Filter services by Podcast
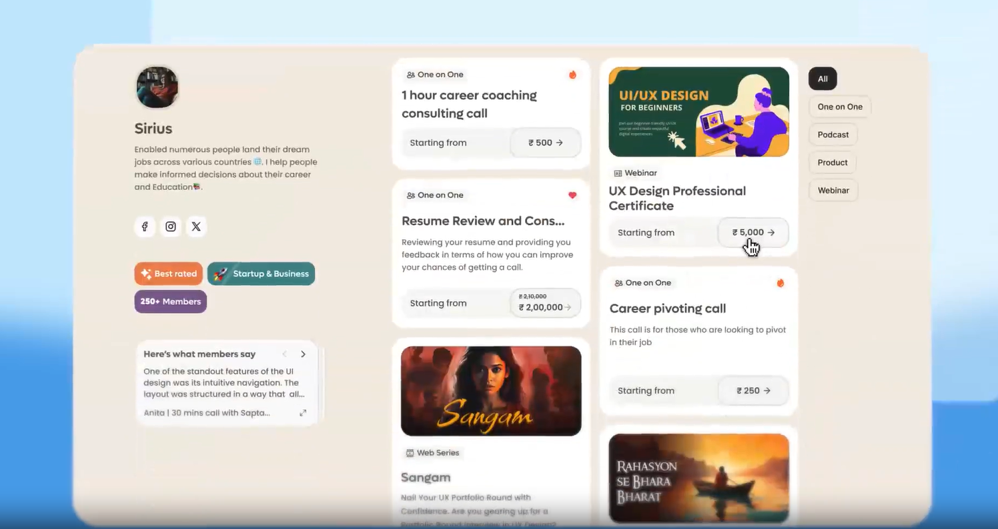Image resolution: width=998 pixels, height=529 pixels. click(x=833, y=135)
